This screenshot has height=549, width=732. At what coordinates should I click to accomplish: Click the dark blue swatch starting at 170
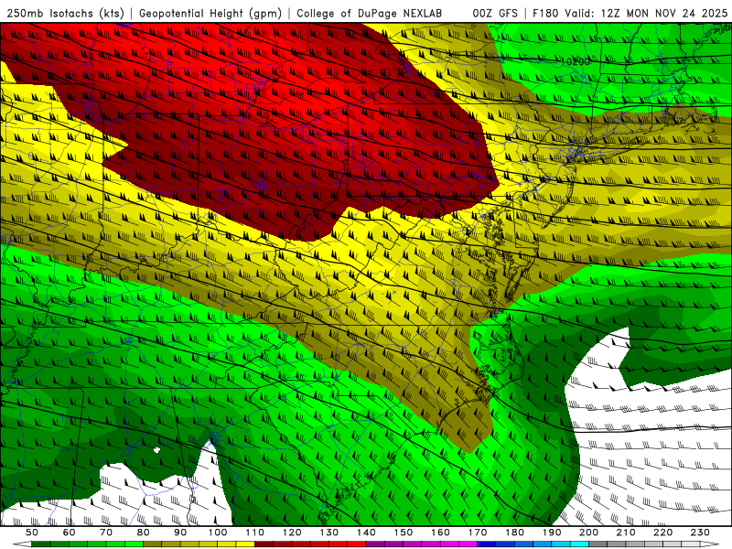[x=487, y=544]
